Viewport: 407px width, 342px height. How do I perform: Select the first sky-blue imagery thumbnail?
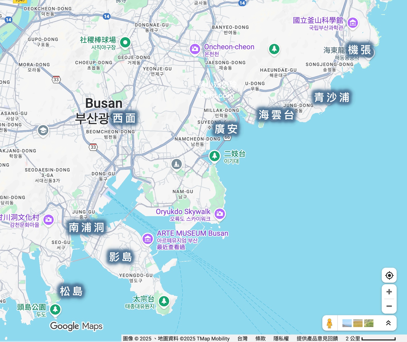coord(347,323)
